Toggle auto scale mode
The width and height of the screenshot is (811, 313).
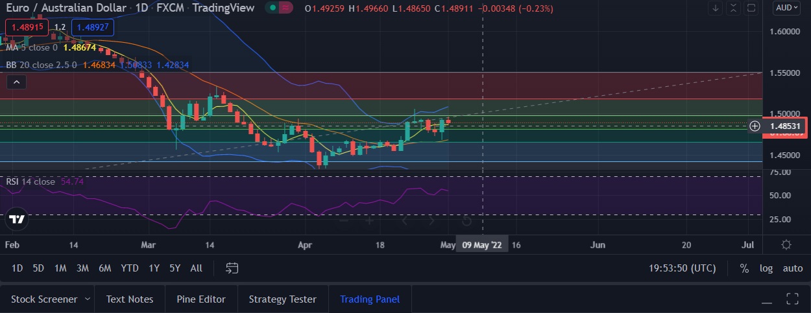click(792, 268)
